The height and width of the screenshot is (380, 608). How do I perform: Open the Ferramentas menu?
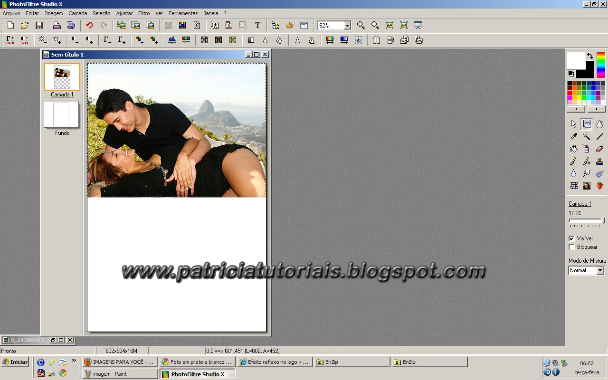coord(183,13)
